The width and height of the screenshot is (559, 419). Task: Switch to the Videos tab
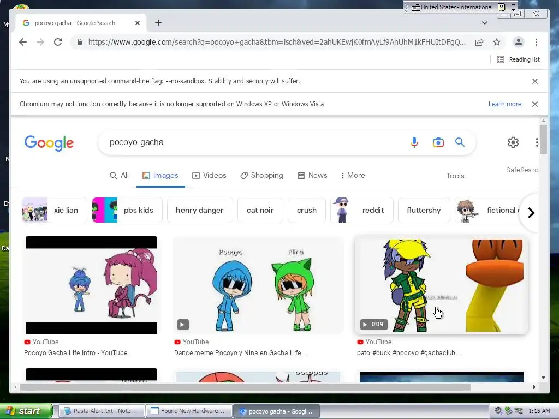pos(209,176)
